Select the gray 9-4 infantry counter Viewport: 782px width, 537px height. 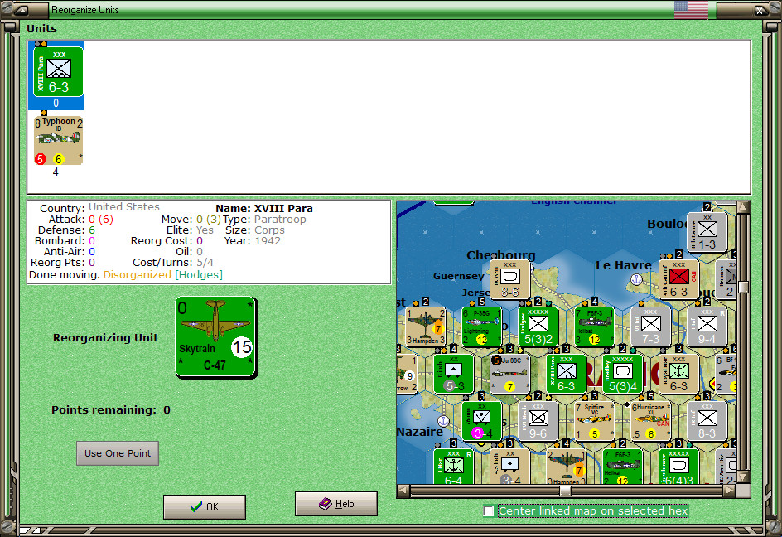click(x=707, y=327)
